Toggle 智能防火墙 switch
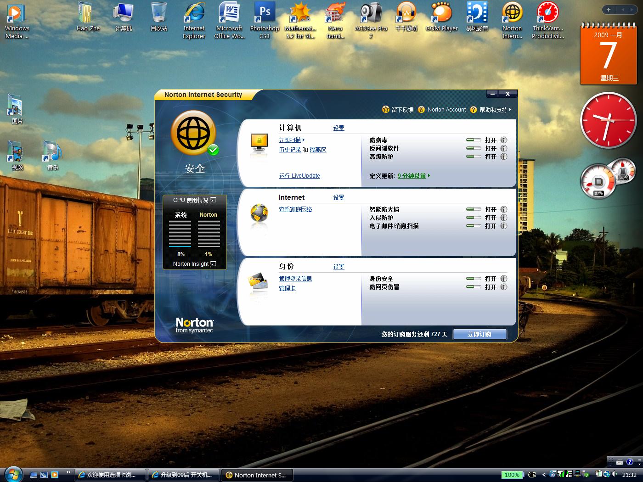 (x=474, y=209)
